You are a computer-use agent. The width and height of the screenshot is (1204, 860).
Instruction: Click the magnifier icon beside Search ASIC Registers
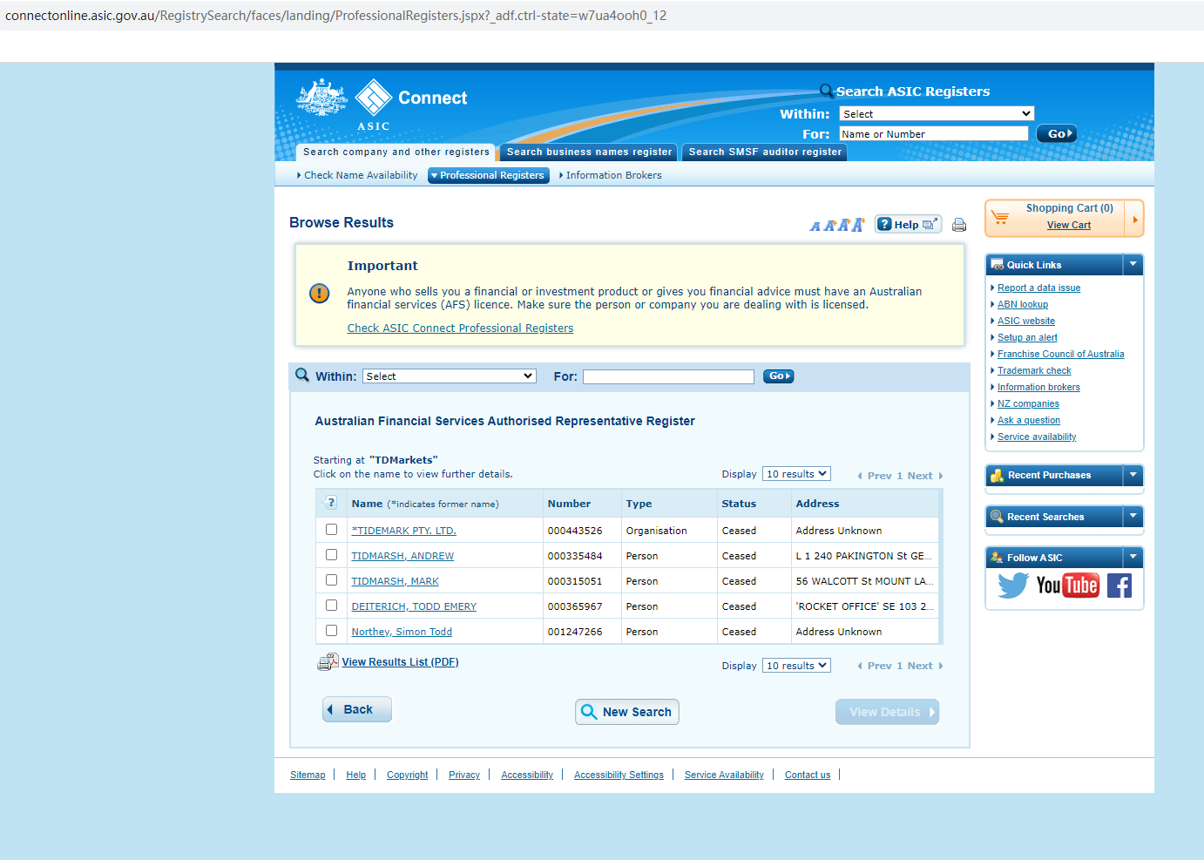coord(826,91)
